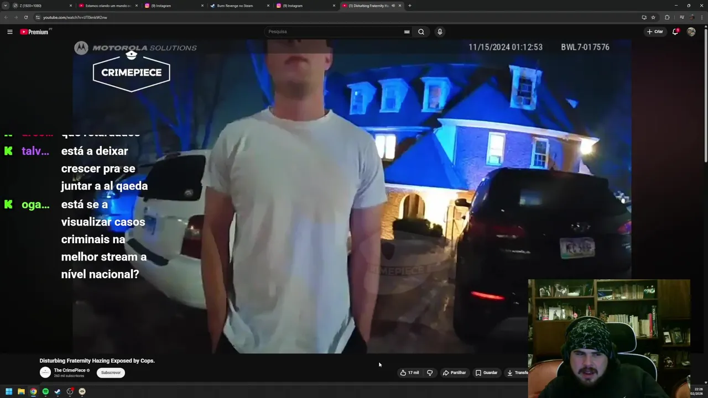Bookmark this page with star icon
The image size is (708, 398).
tap(653, 17)
